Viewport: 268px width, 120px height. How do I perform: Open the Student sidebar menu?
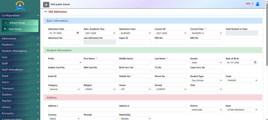coord(20,95)
